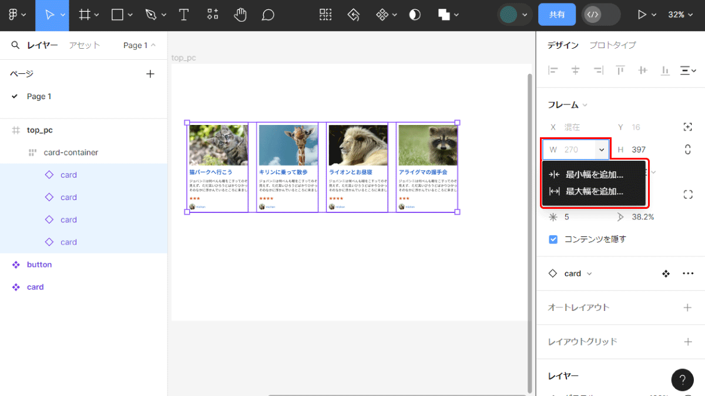Select the Frame tool

[x=85, y=15]
